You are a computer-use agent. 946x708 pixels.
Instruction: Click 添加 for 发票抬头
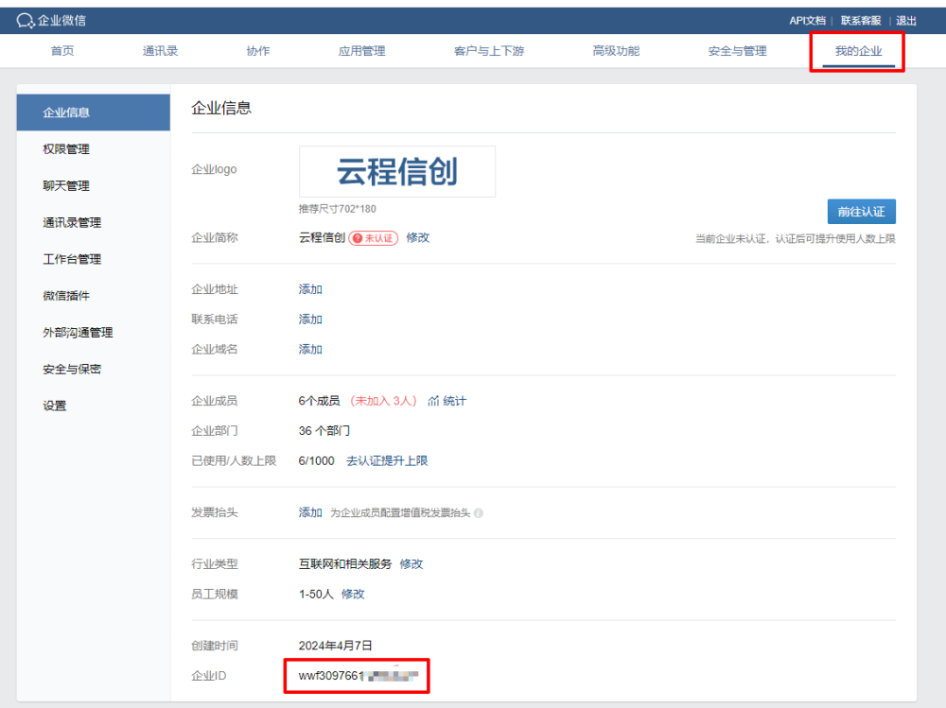[x=310, y=512]
